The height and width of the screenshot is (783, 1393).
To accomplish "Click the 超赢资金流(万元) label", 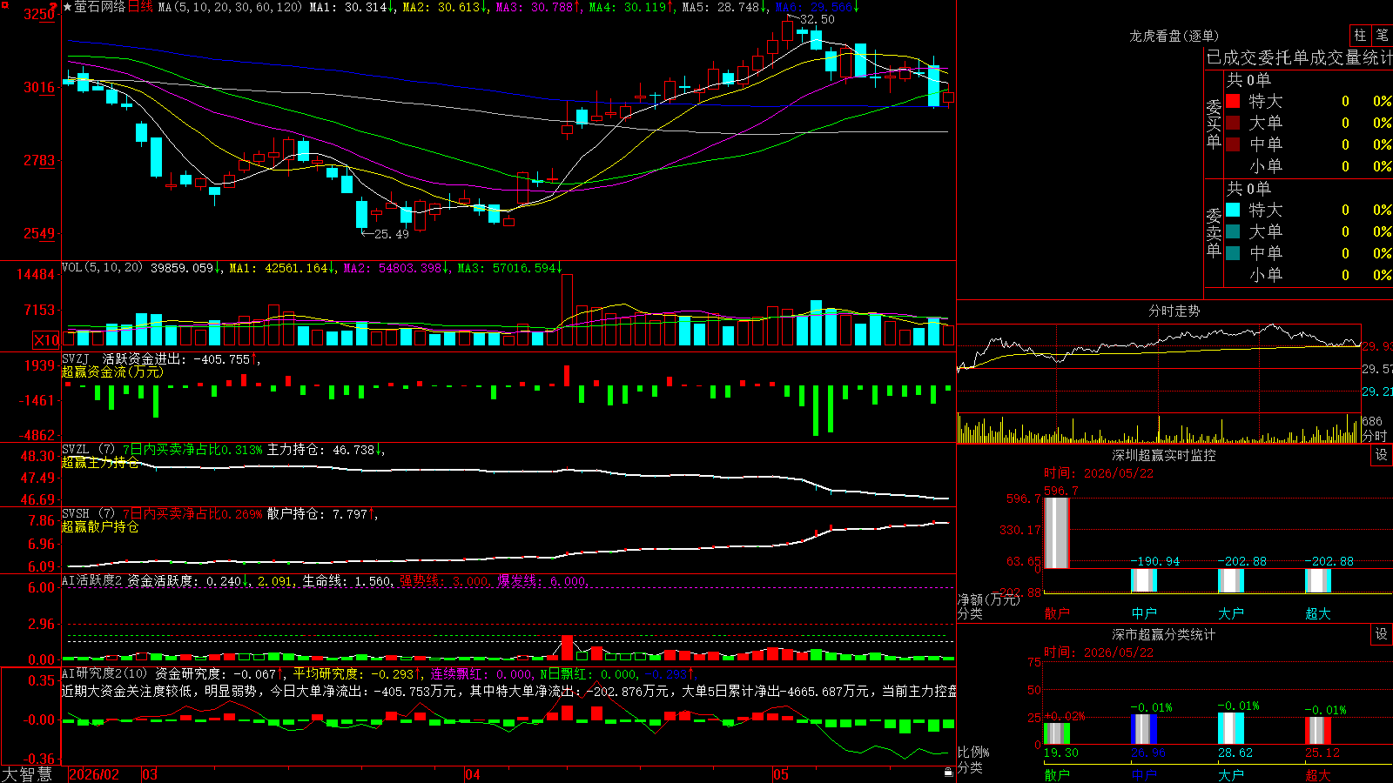I will (112, 371).
